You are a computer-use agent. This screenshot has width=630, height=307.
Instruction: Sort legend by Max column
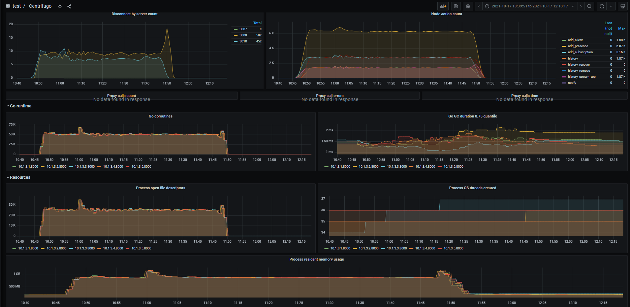[x=622, y=29]
